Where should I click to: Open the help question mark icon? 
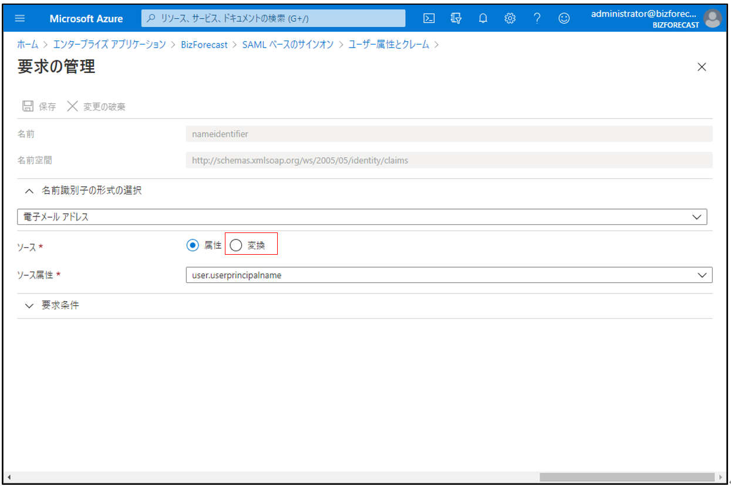537,18
